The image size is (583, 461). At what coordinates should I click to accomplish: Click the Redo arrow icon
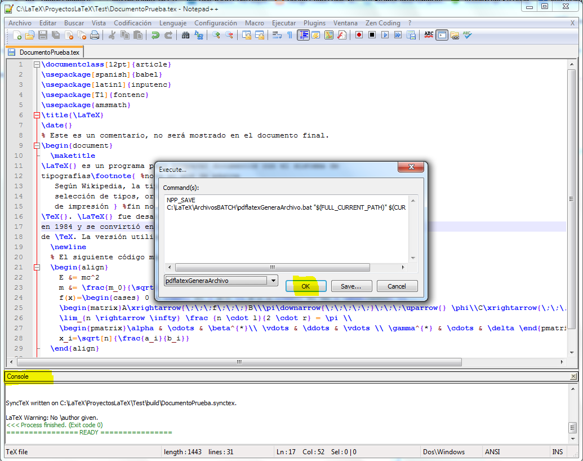pyautogui.click(x=168, y=36)
